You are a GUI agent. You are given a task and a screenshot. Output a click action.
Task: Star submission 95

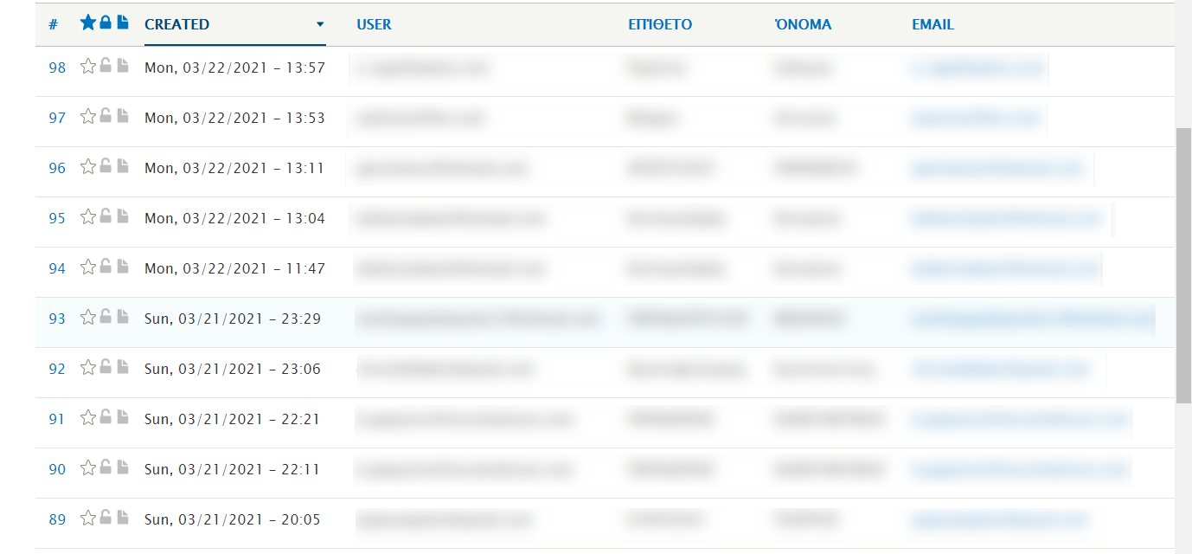88,217
